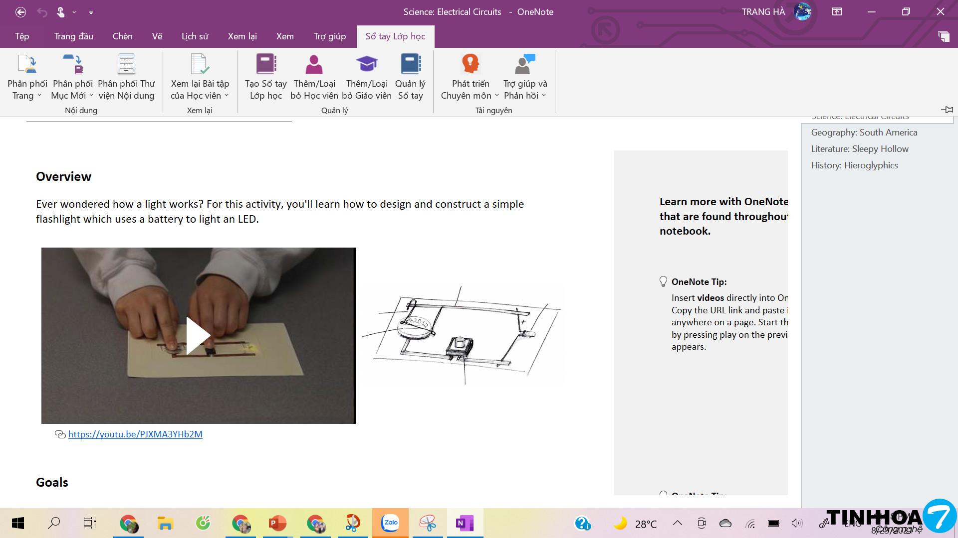Switch to the Chèn tab

pos(122,36)
